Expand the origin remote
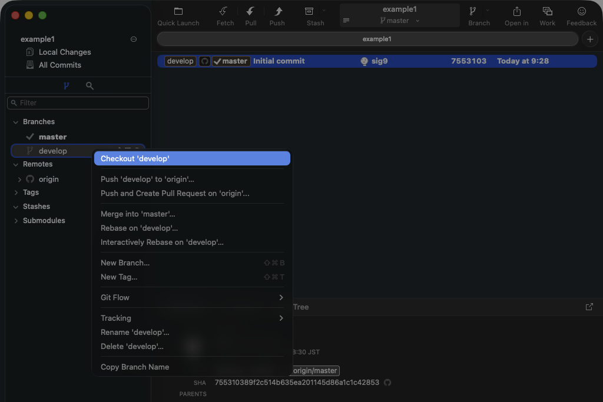603x402 pixels. click(x=20, y=180)
